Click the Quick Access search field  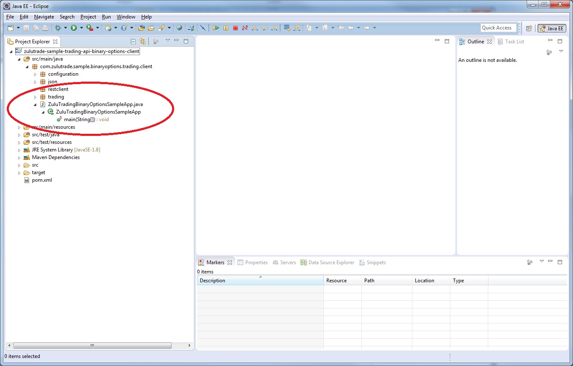point(498,28)
